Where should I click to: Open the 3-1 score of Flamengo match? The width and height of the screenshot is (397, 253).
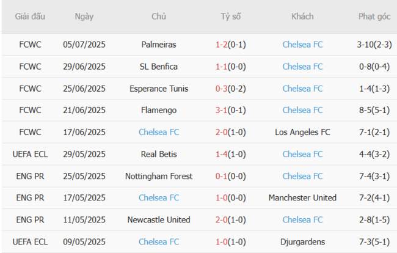click(222, 110)
